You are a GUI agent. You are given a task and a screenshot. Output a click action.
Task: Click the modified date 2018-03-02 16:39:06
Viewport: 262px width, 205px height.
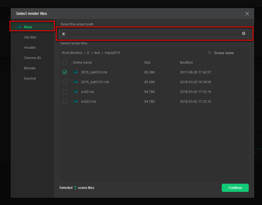196,82
